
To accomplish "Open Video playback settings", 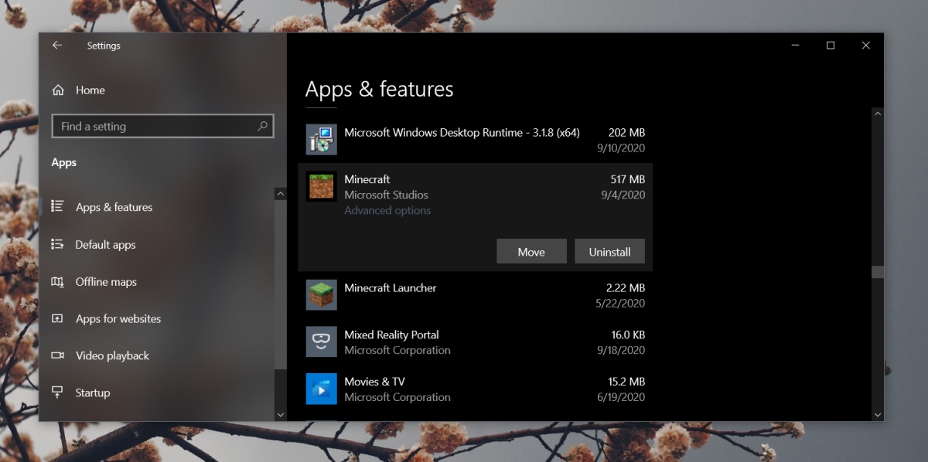I will pos(112,356).
